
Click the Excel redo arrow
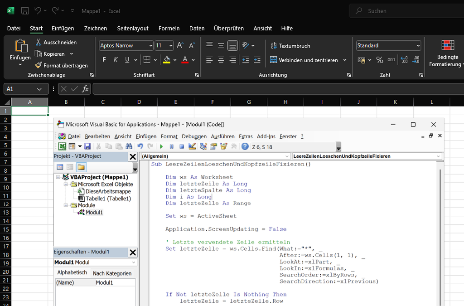tap(55, 11)
